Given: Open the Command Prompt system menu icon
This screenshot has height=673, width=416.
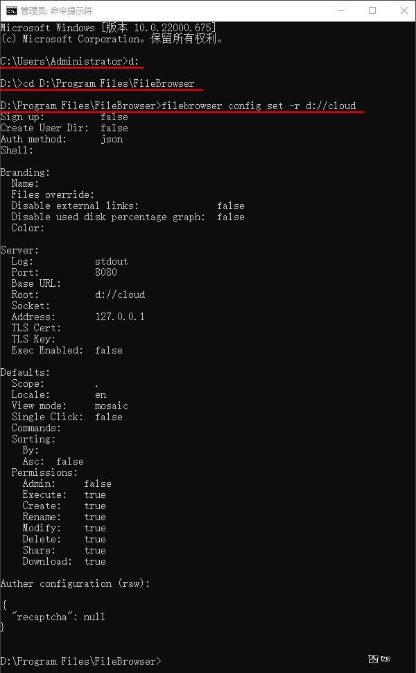Looking at the screenshot, I should pos(12,10).
